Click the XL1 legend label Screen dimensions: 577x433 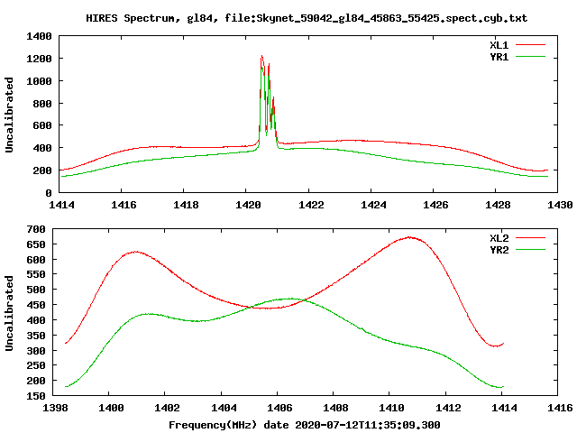[x=499, y=45]
